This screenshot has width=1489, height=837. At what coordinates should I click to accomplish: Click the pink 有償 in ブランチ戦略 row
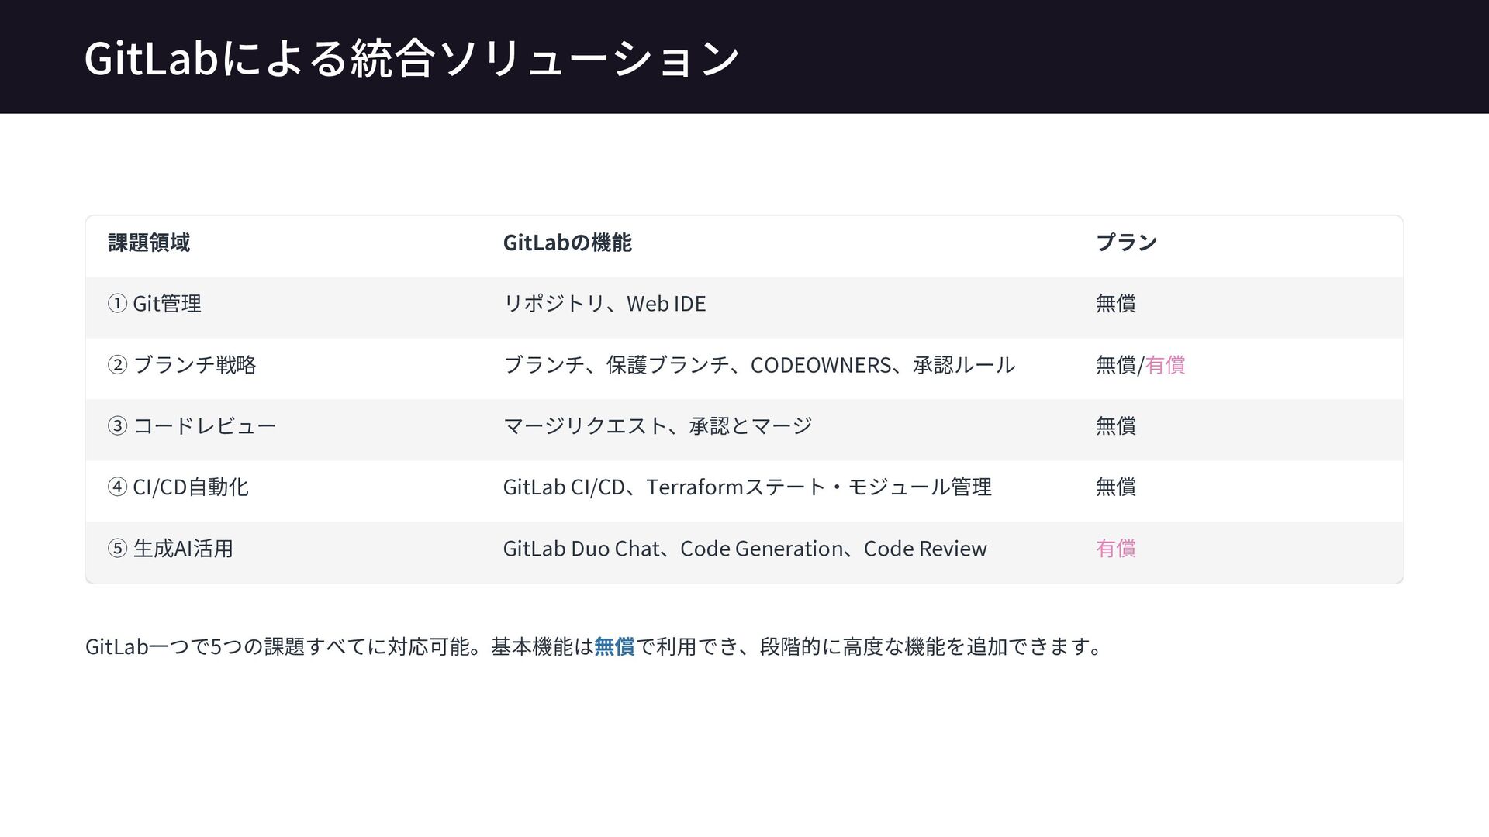click(x=1165, y=365)
